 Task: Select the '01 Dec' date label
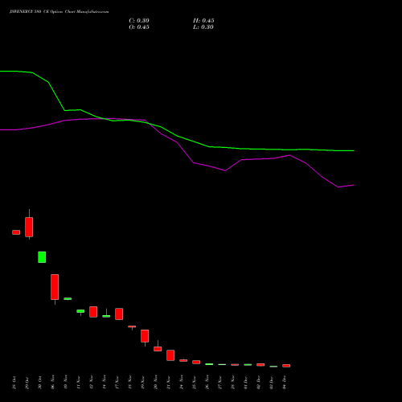(x=246, y=383)
